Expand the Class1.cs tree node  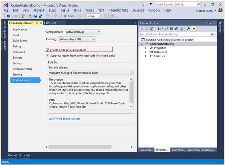pyautogui.click(x=145, y=56)
